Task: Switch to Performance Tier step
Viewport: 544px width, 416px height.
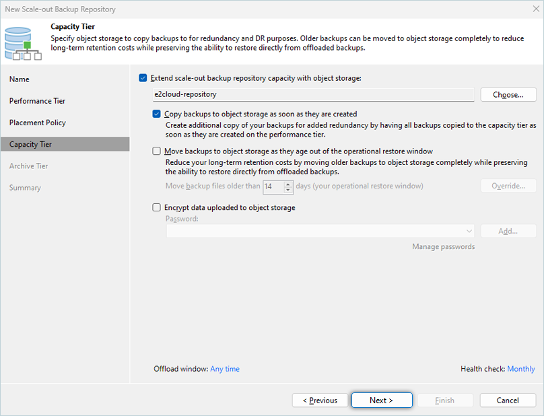Action: click(x=37, y=101)
